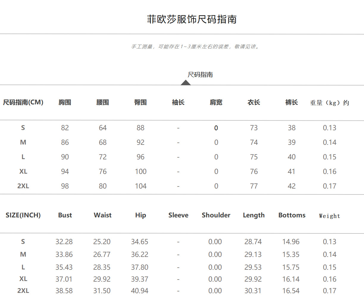Viewport: 364px width, 295px height.
Task: Click the Hip column header
Action: click(140, 216)
